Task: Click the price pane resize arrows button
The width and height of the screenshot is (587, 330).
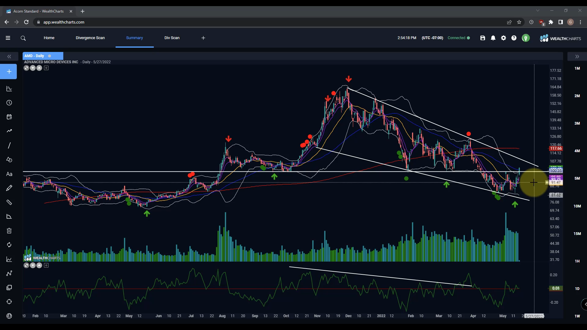Action: point(26,68)
